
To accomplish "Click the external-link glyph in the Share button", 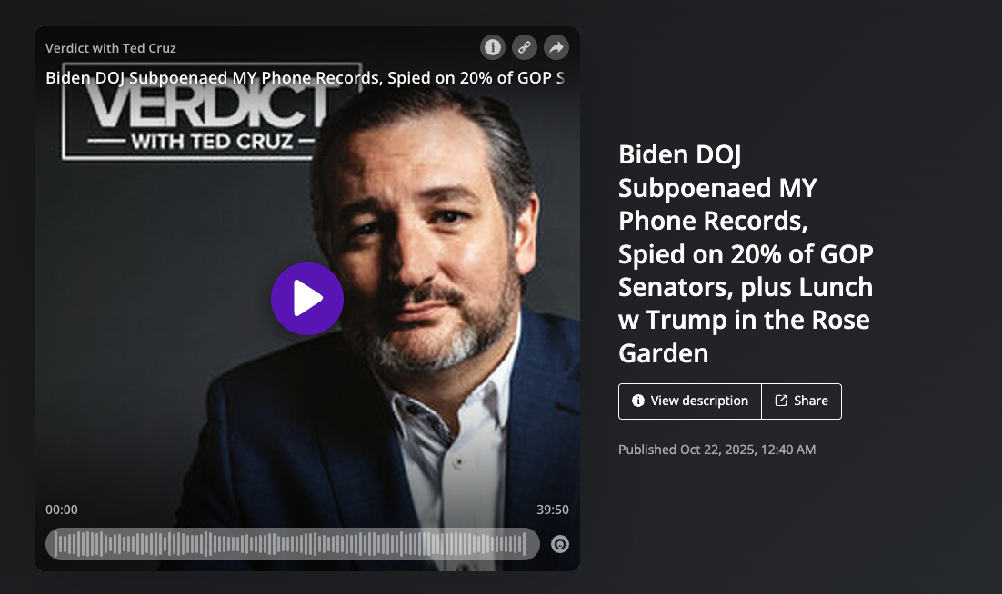I will coord(781,401).
